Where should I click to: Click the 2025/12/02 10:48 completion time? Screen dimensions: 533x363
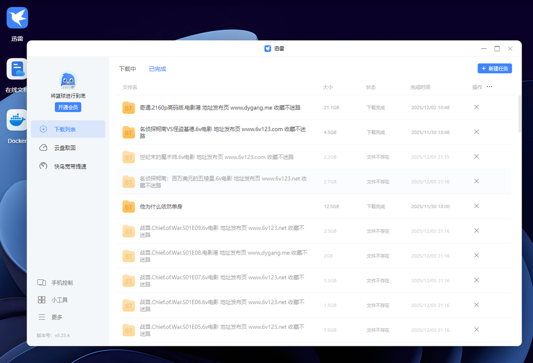point(430,107)
